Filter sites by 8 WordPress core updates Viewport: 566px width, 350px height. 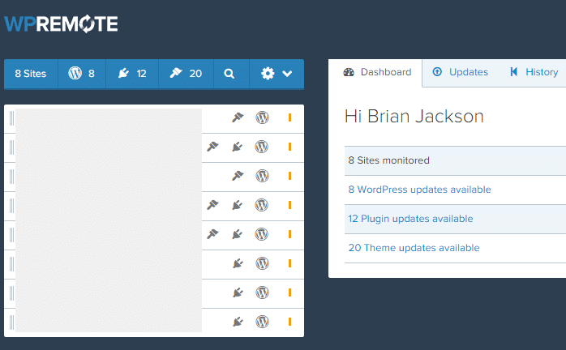tap(82, 74)
